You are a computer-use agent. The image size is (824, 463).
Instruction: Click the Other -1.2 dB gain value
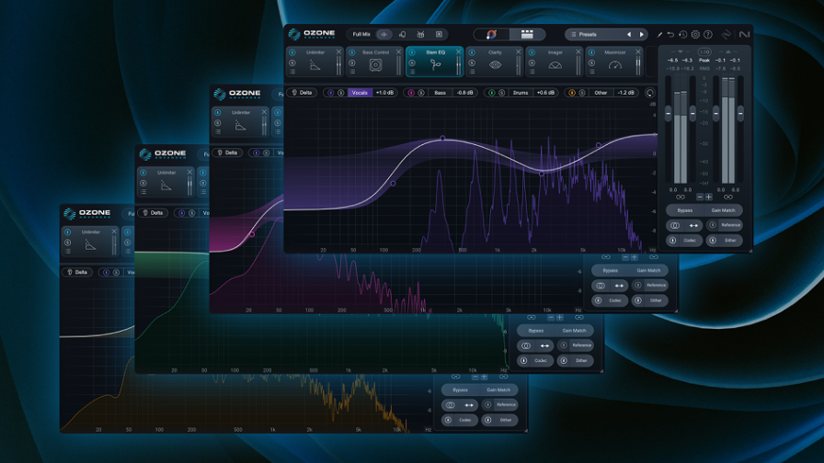626,93
